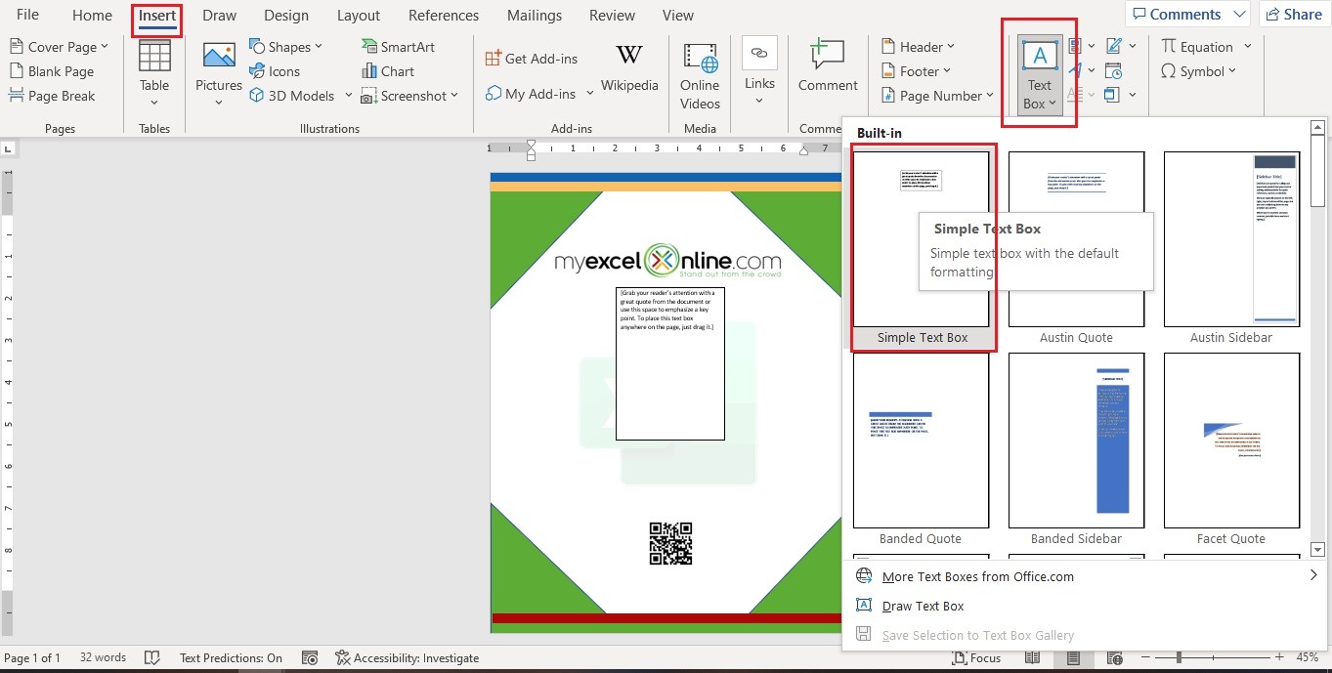Switch to the Layout tab
This screenshot has width=1332, height=673.
click(359, 15)
